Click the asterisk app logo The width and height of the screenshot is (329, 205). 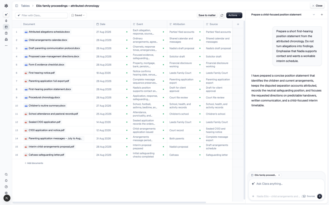pyautogui.click(x=6, y=6)
